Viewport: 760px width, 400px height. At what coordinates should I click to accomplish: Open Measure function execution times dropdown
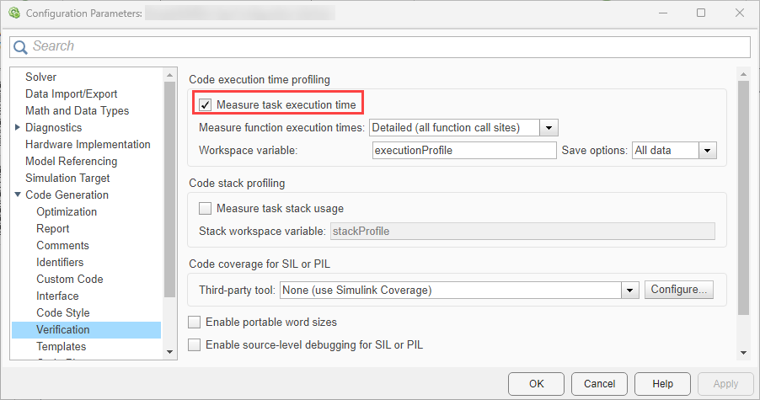pyautogui.click(x=549, y=128)
